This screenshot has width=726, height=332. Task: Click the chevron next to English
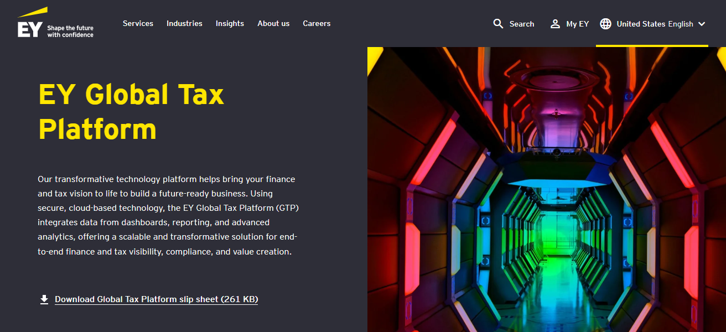coord(702,24)
